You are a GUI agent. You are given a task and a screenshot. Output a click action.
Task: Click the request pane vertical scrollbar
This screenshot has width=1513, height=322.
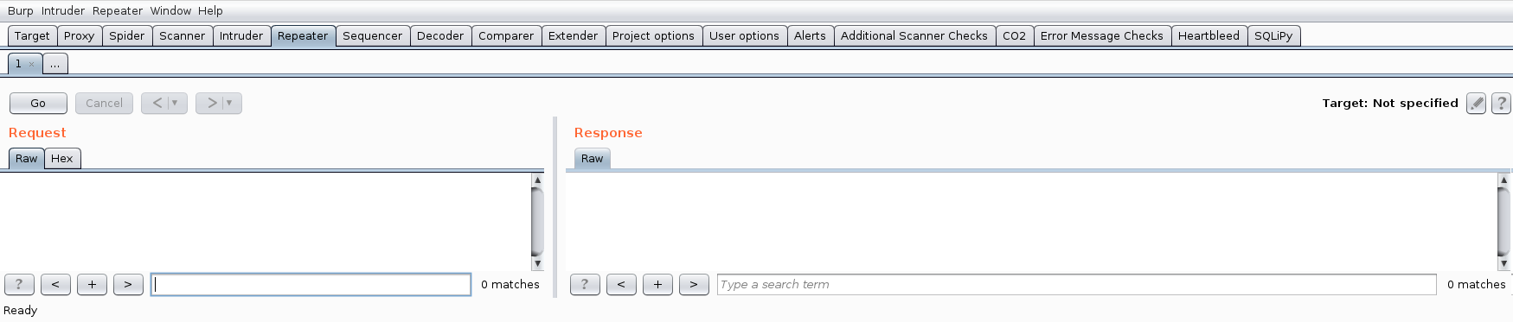click(537, 222)
